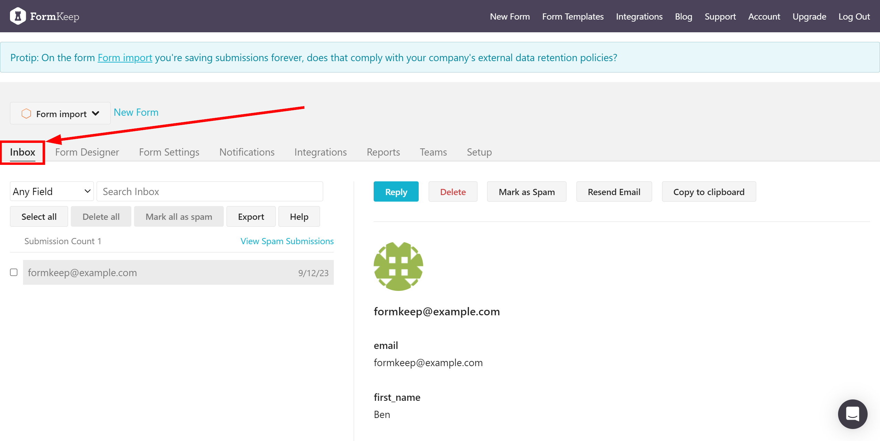880x441 pixels.
Task: Switch to the Form Settings tab
Action: pyautogui.click(x=169, y=152)
